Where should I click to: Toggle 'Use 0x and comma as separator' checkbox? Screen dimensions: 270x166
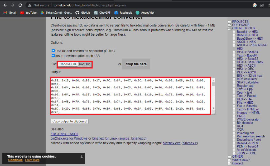(53, 51)
